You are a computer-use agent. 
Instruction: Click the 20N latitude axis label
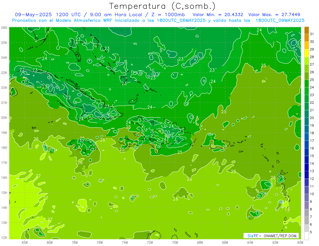[4, 118]
